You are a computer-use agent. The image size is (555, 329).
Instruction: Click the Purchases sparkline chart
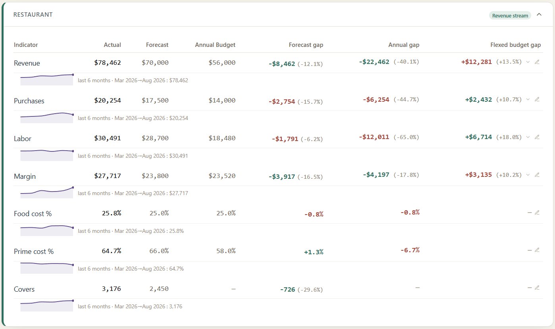[x=47, y=117]
